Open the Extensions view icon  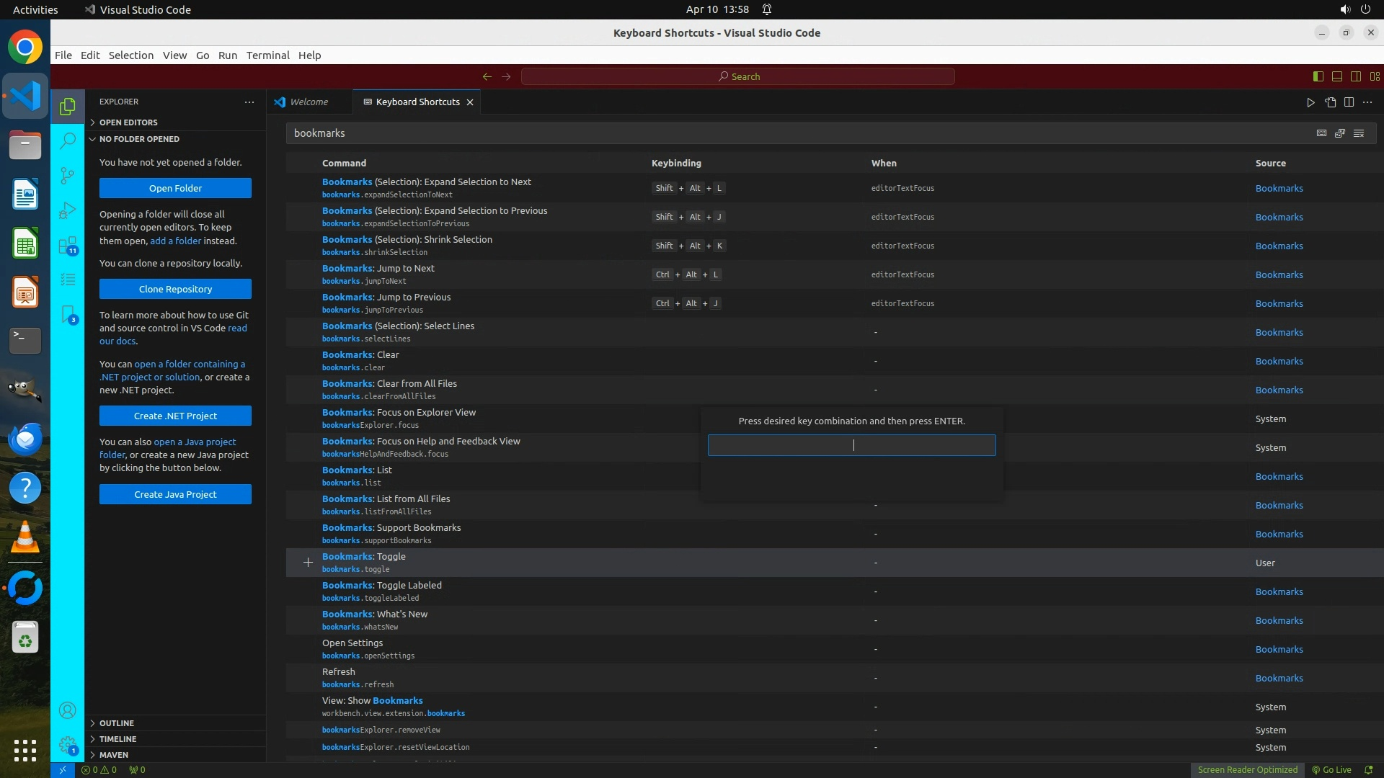[x=67, y=245]
